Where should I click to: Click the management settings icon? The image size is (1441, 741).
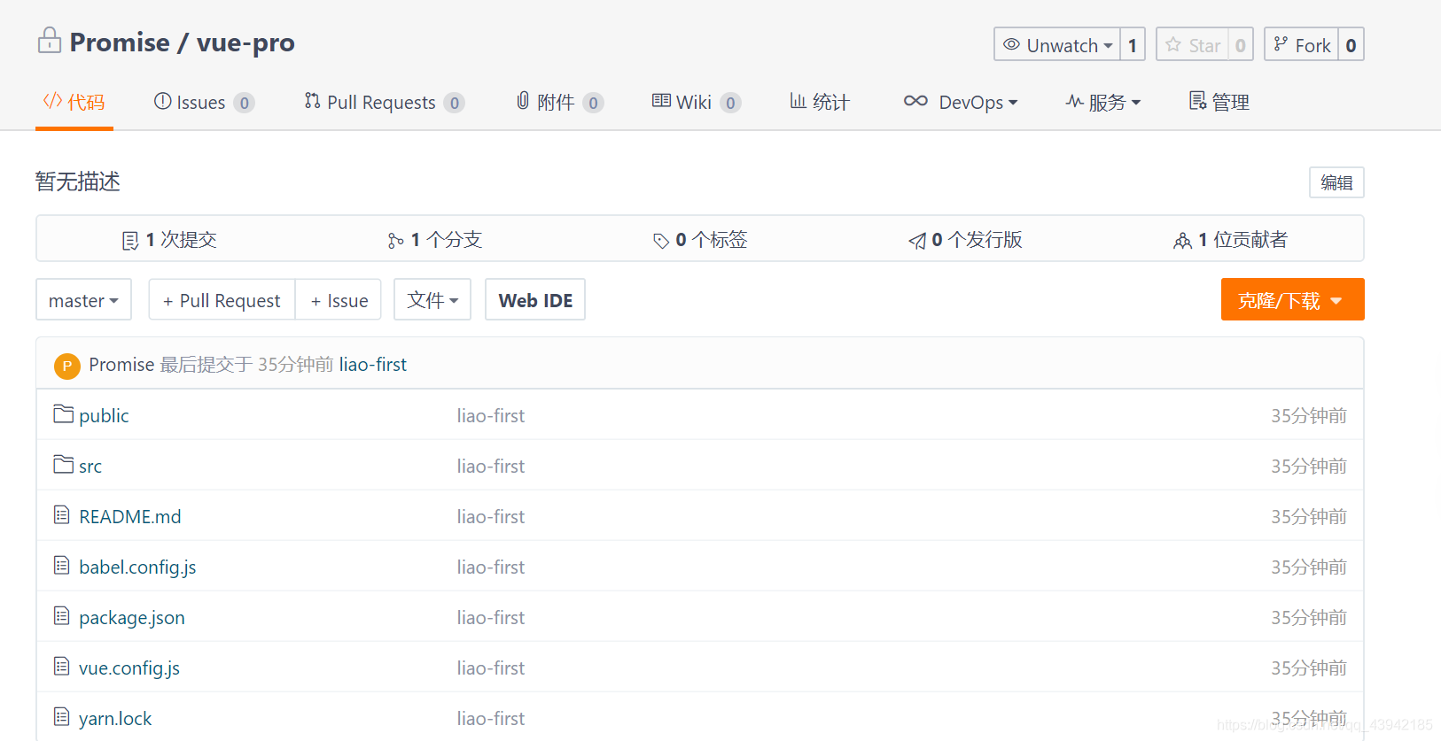click(x=1197, y=101)
